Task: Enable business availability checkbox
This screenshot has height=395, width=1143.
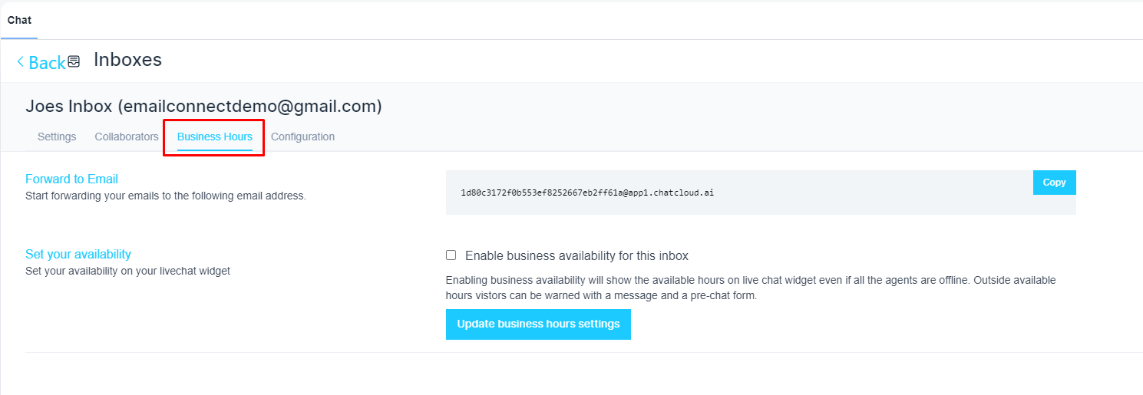Action: click(451, 255)
